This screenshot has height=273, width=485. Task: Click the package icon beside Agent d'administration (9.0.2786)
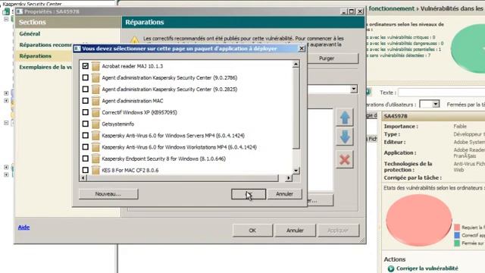pos(95,77)
